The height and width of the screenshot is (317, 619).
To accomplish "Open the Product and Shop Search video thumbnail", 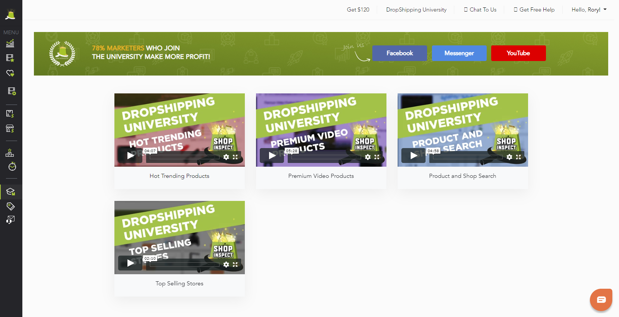I will (x=463, y=130).
